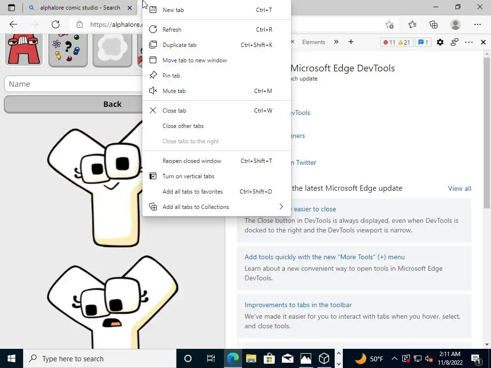This screenshot has height=368, width=491.
Task: Show hidden system tray icons
Action: click(394, 358)
